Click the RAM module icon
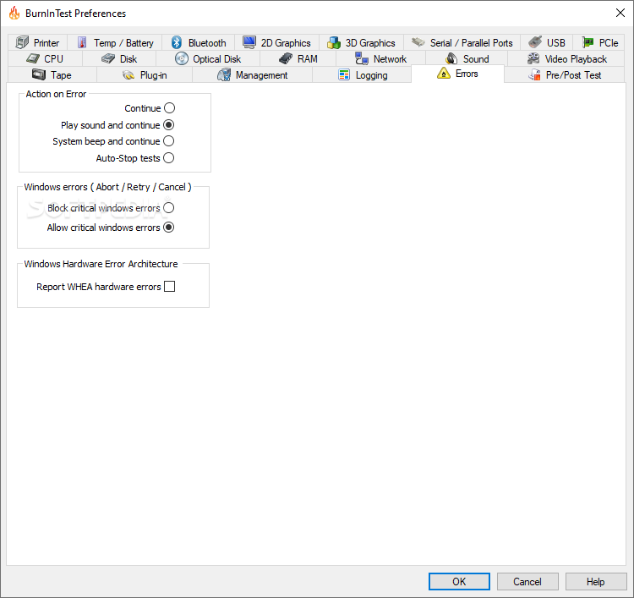Screen dimensions: 634x598 coord(286,58)
